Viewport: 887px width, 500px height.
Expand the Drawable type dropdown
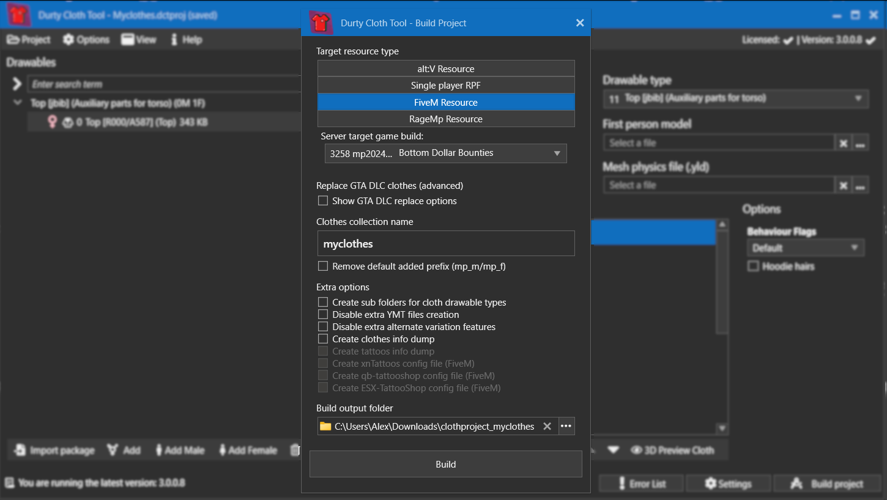tap(735, 98)
